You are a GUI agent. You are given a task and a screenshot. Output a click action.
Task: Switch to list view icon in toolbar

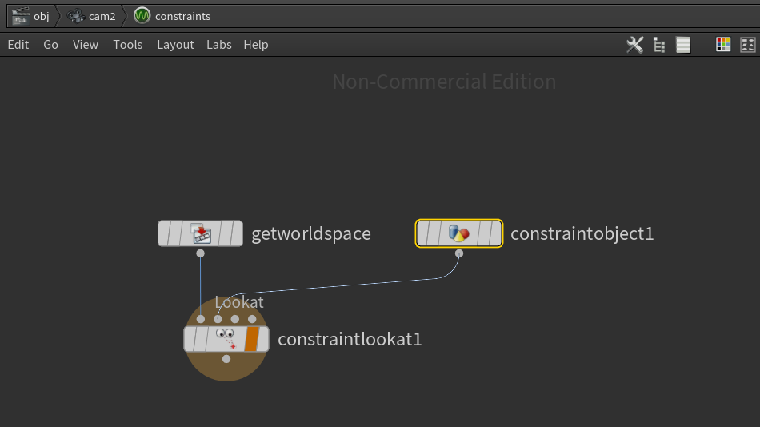coord(683,45)
